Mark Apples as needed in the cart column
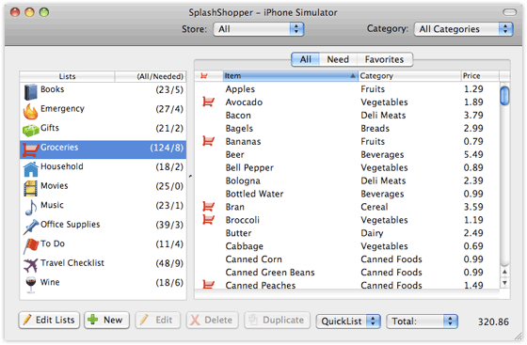Viewport: 527px width, 345px height. click(x=208, y=89)
